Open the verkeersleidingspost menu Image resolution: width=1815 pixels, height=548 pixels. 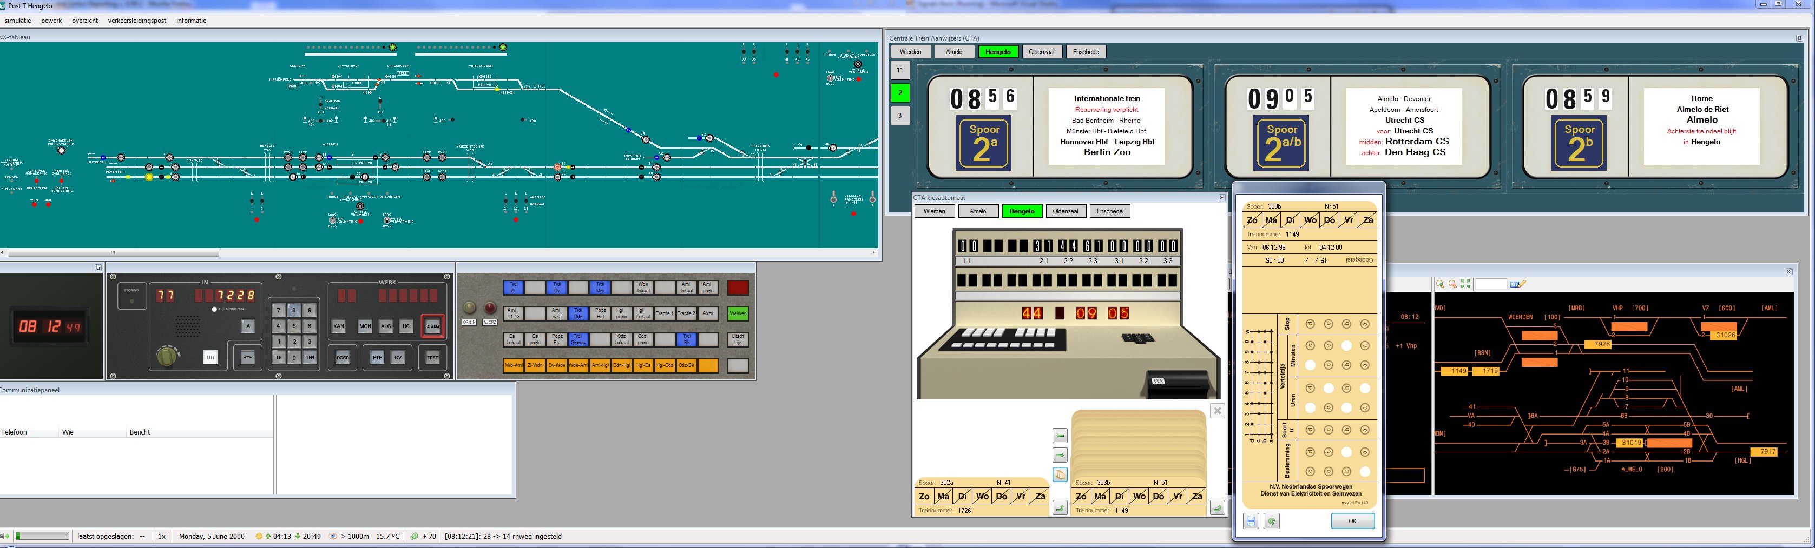pos(137,21)
